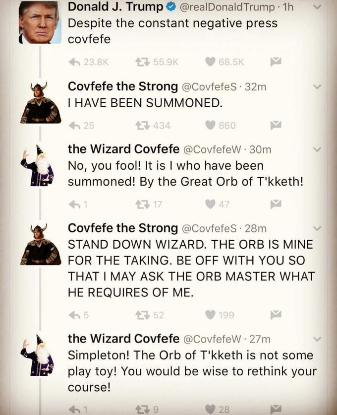The width and height of the screenshot is (337, 415).
Task: Reply to the 'Despite the constant negative press' tweet
Action: click(x=74, y=62)
